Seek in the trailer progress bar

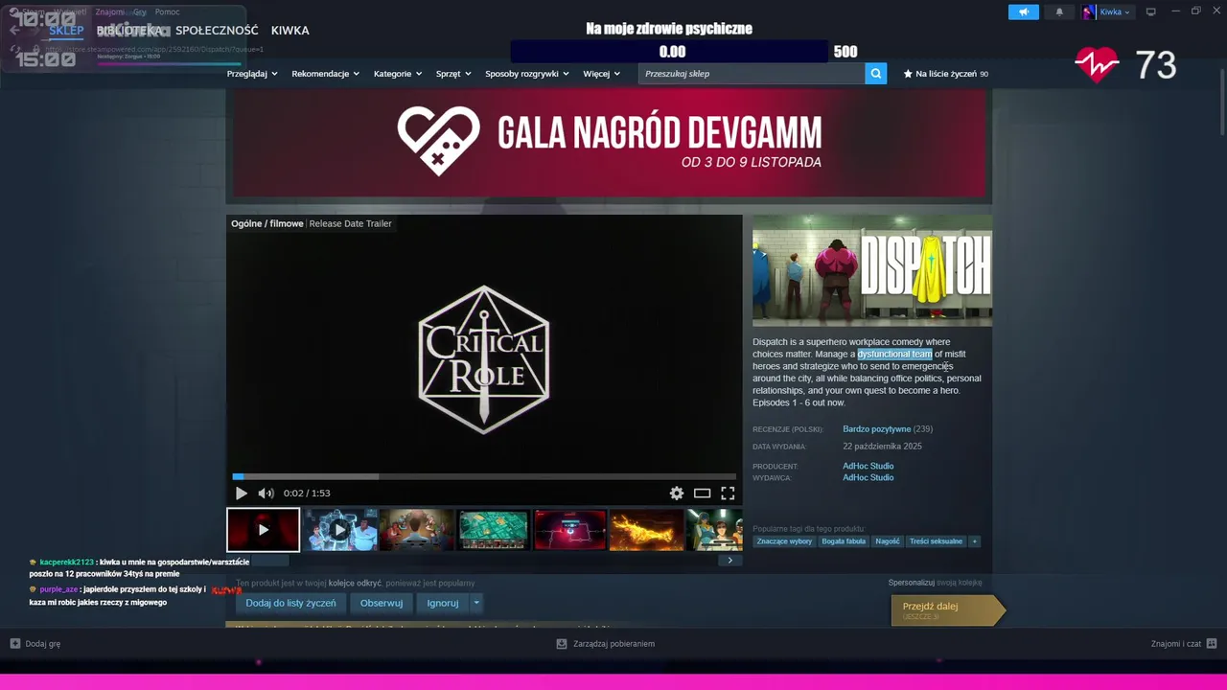pos(484,476)
